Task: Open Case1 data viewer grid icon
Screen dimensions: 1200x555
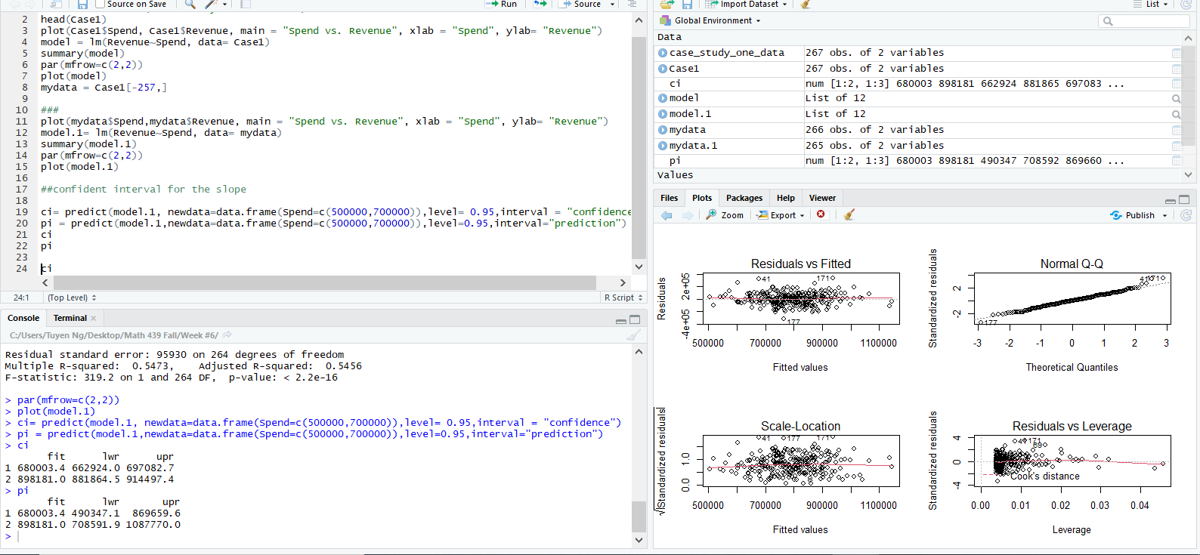Action: click(x=1177, y=69)
